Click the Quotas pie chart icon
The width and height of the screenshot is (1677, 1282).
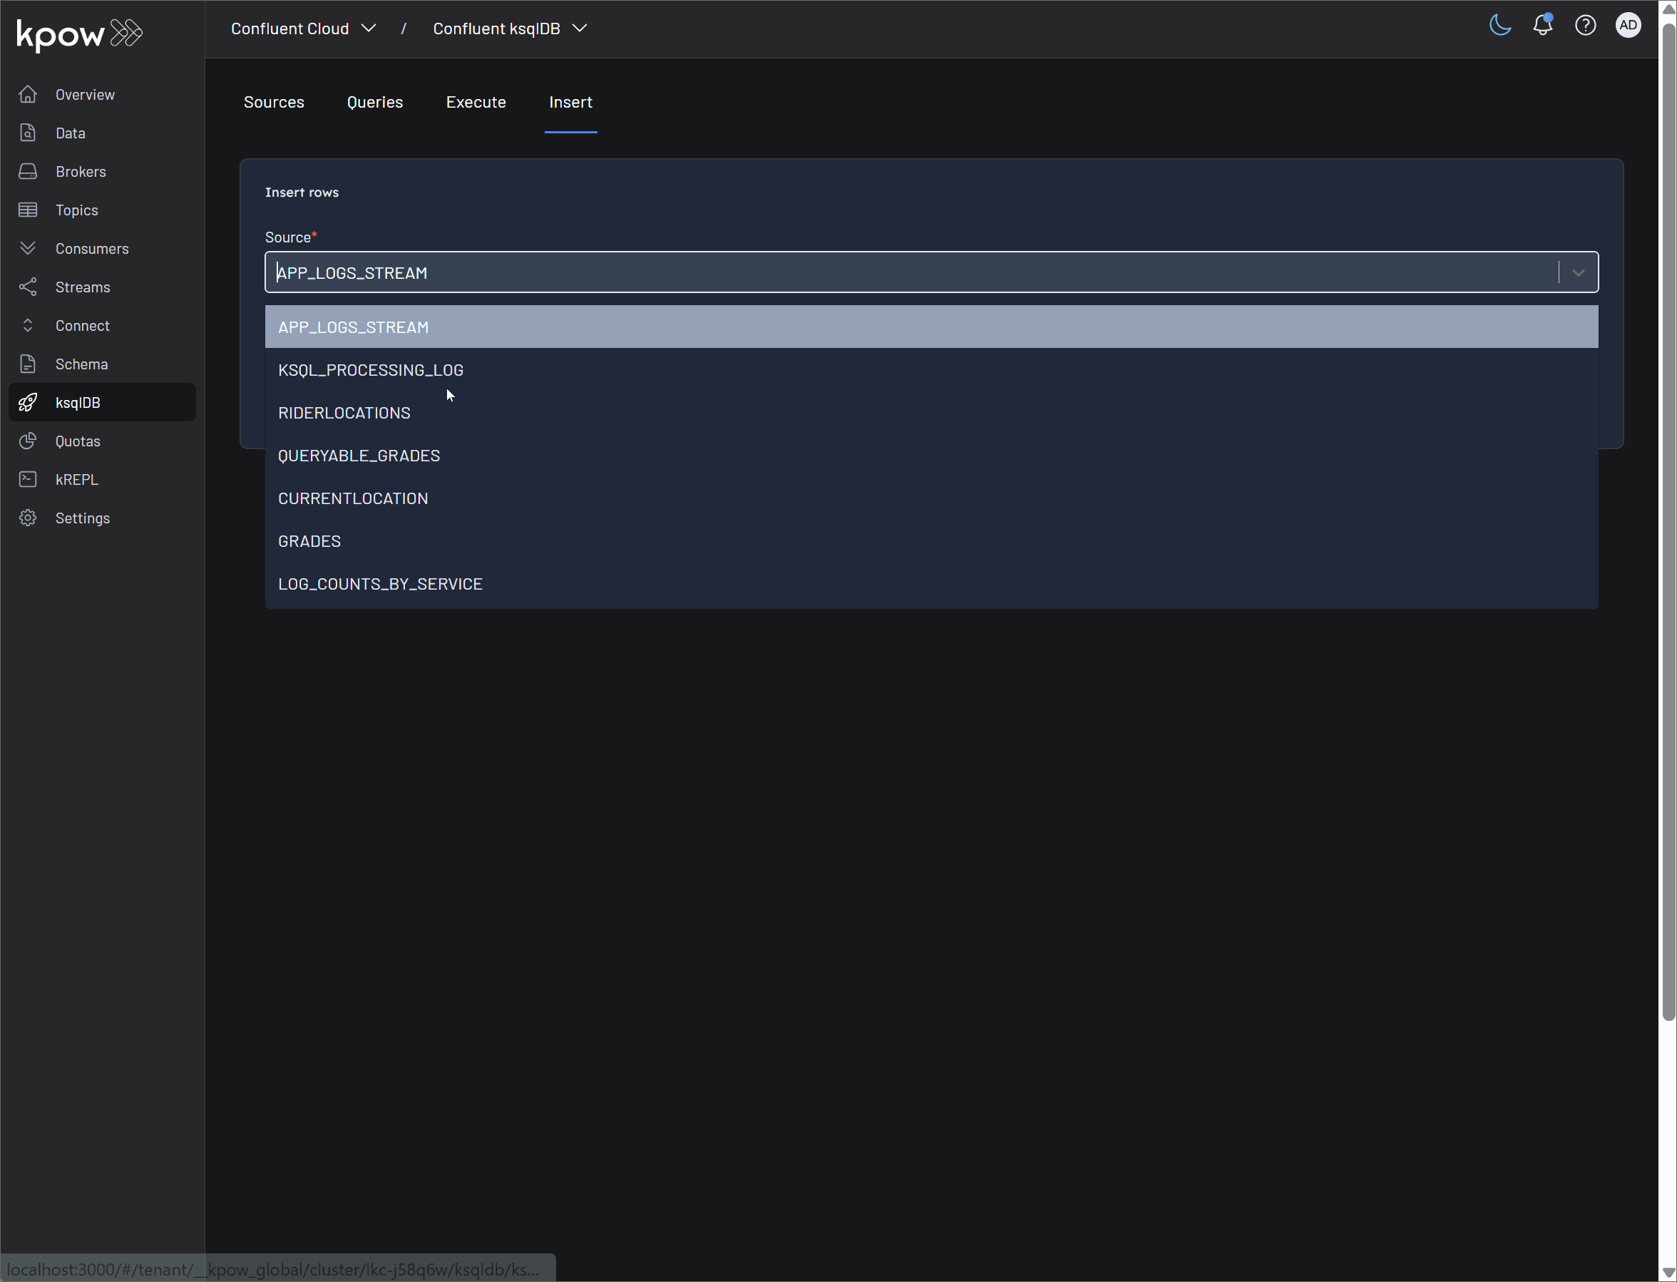29,441
